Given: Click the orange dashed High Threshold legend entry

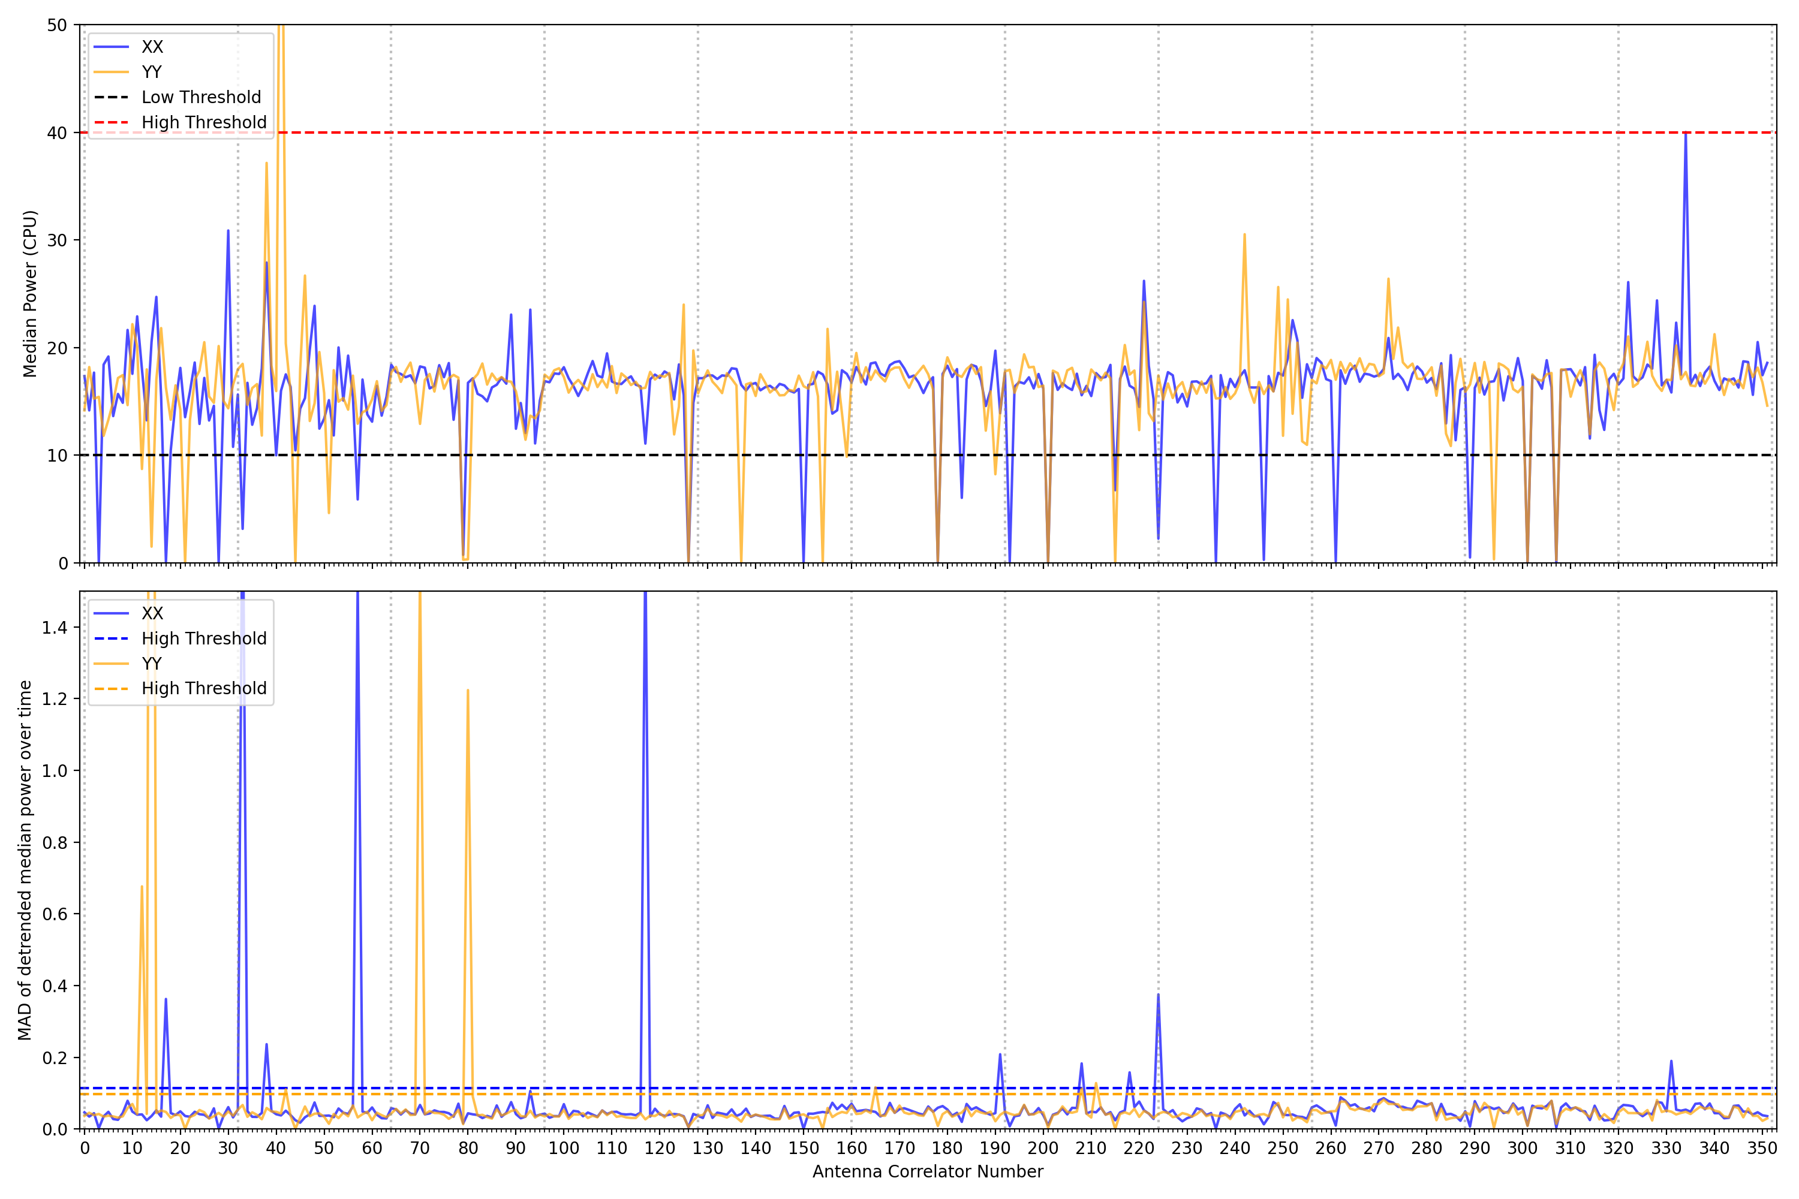Looking at the screenshot, I should point(203,688).
